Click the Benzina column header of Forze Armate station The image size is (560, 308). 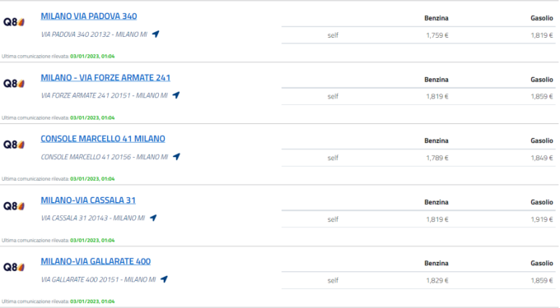point(436,80)
